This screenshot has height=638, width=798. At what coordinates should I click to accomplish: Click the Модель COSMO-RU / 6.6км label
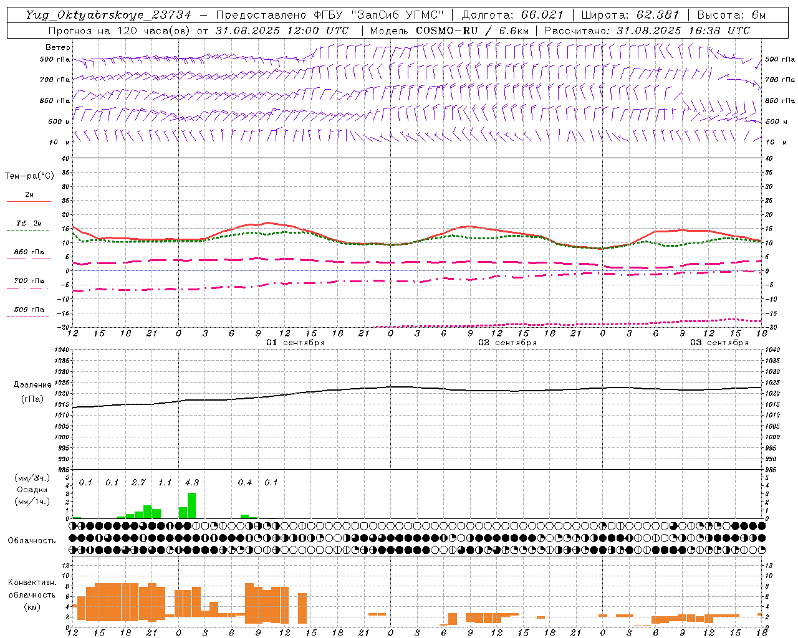click(x=449, y=31)
